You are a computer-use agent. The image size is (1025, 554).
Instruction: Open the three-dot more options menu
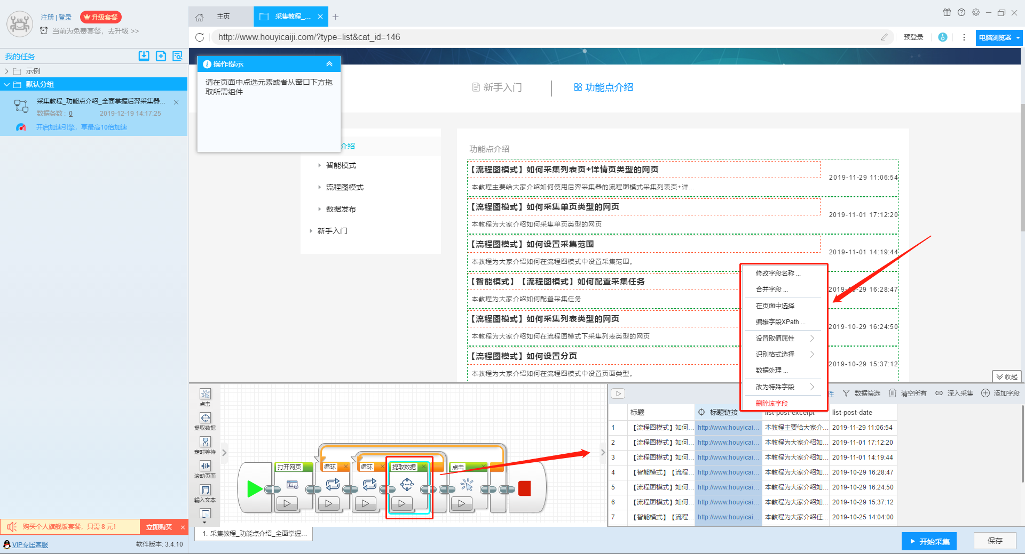[x=964, y=37]
